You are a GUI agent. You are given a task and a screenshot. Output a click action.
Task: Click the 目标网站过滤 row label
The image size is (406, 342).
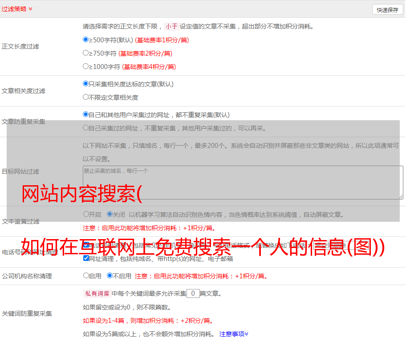tap(20, 171)
